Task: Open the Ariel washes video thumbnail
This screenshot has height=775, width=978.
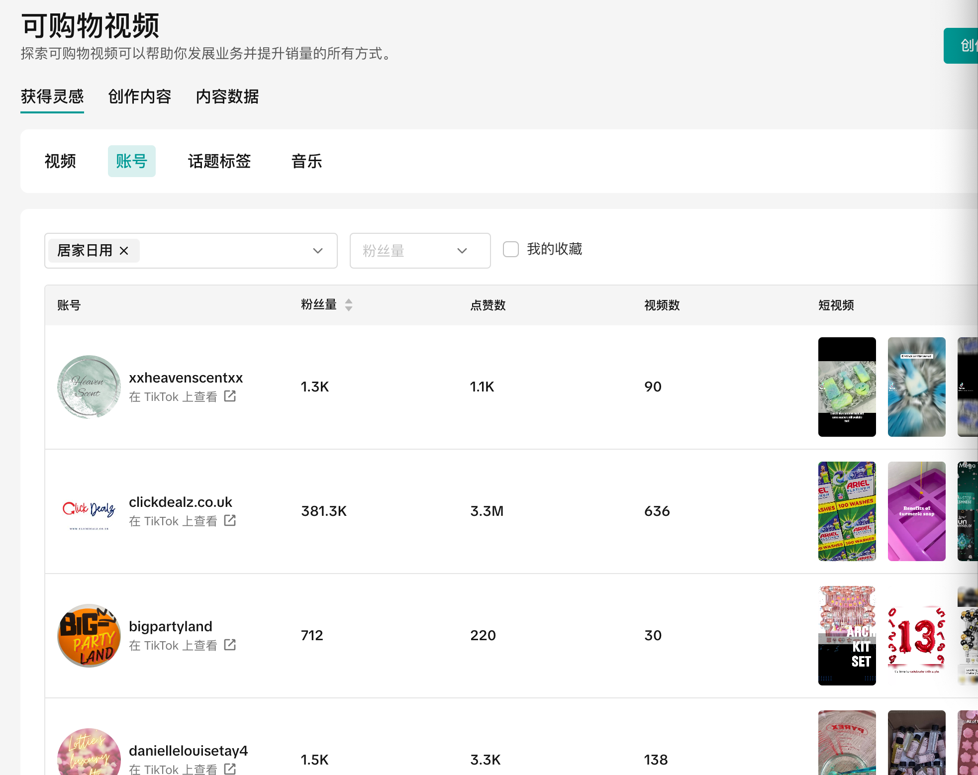Action: point(847,511)
